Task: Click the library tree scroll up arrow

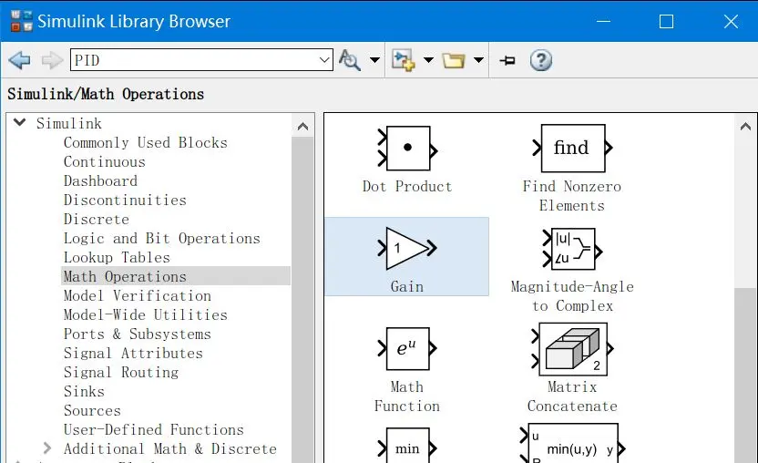Action: coord(303,127)
